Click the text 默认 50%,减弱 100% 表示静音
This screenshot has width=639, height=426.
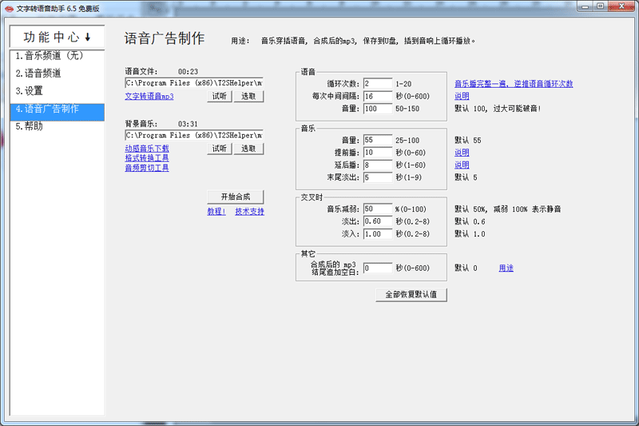(x=508, y=209)
